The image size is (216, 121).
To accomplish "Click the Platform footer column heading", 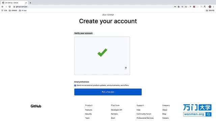I will coord(115,105).
